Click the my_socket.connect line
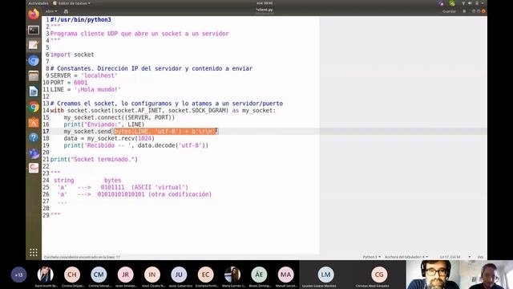Viewport: 513px width, 289px height. tap(119, 117)
